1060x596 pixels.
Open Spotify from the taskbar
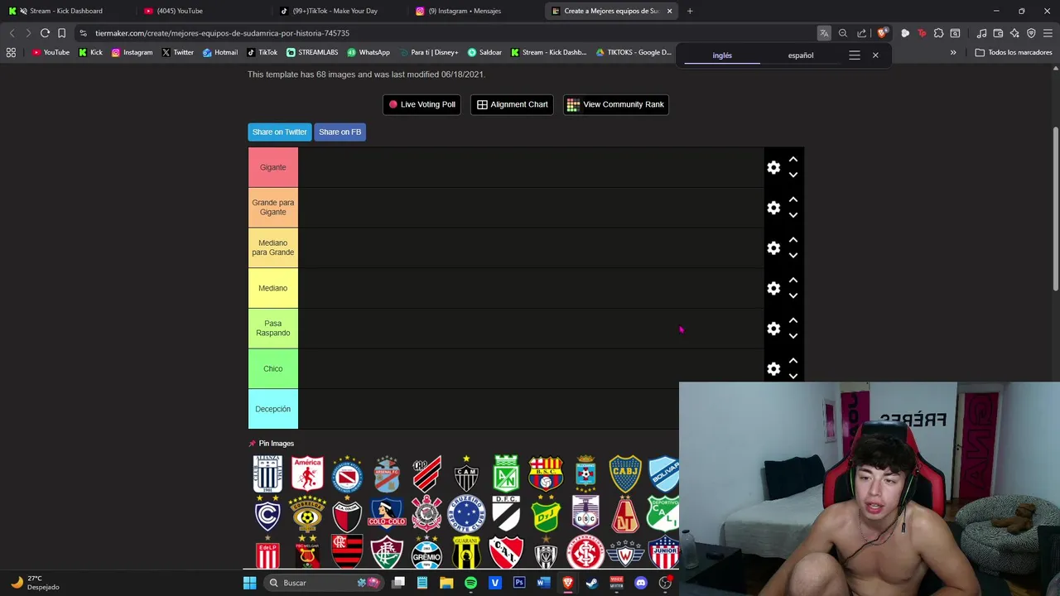(x=470, y=583)
